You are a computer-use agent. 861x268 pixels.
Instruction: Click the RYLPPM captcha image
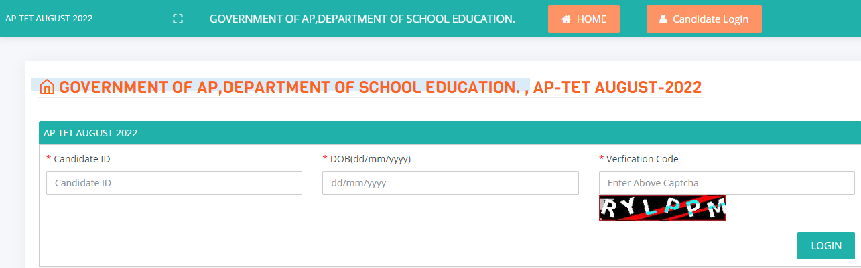[662, 208]
